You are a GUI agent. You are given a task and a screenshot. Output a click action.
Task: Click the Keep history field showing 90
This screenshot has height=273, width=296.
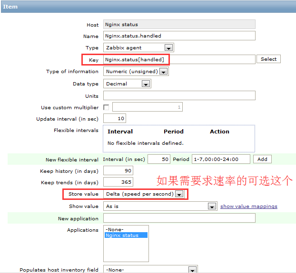point(118,170)
